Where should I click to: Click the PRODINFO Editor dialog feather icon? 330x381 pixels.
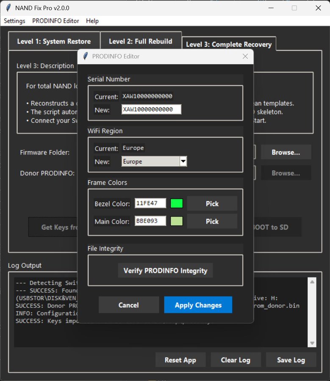tap(86, 56)
